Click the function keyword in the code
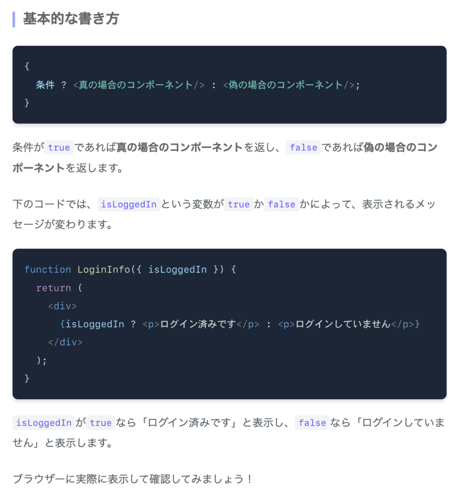The image size is (454, 493). (x=48, y=270)
